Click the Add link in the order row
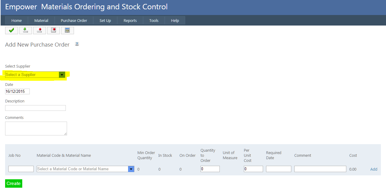This screenshot has height=194, width=386. point(374,169)
